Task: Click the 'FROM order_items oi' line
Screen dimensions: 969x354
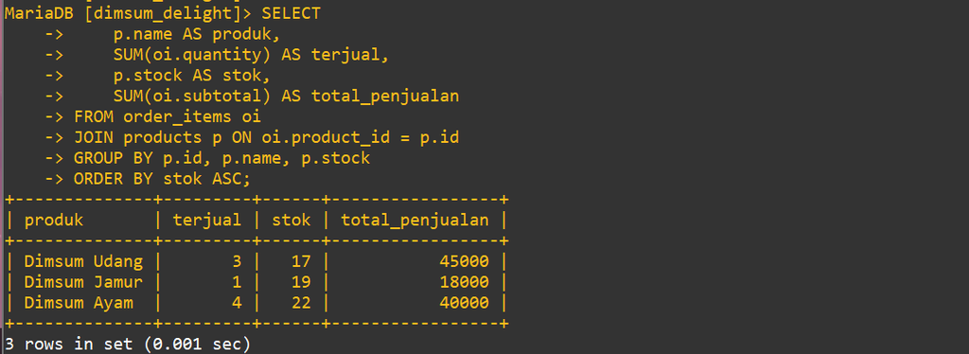Action: [x=167, y=116]
